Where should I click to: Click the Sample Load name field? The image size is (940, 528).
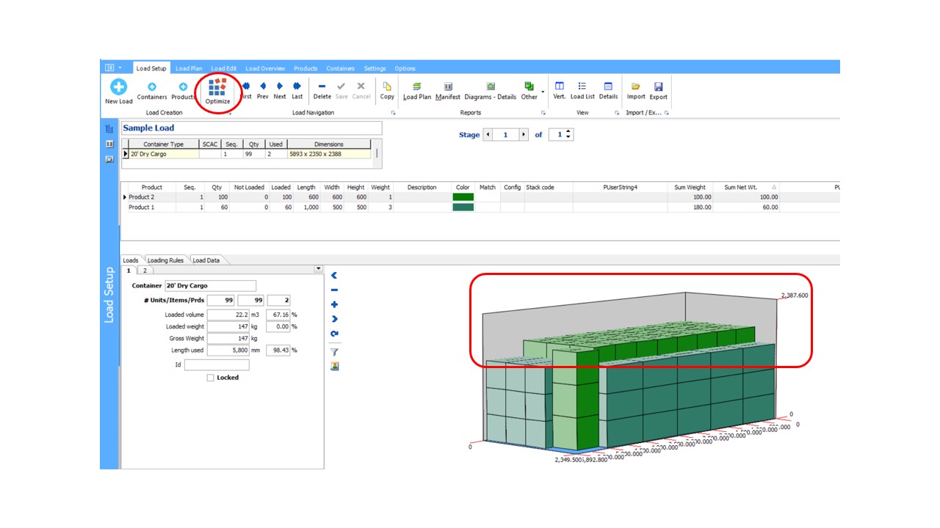[251, 128]
